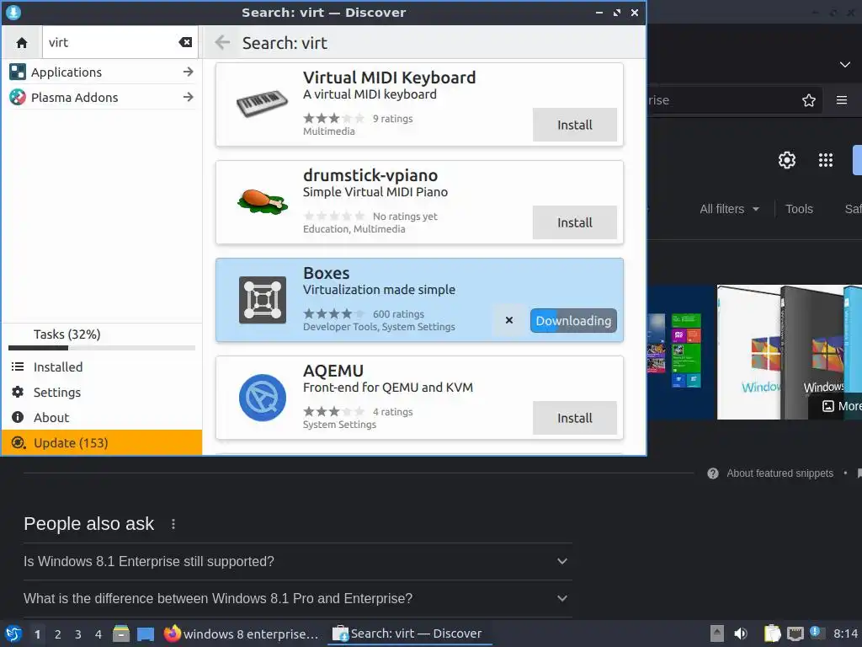Screen dimensions: 862x647
Task: Open Tools in the browser search page
Action: click(x=799, y=209)
